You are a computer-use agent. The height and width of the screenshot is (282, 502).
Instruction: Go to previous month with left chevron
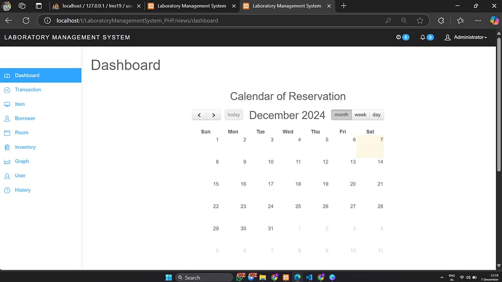click(x=199, y=115)
